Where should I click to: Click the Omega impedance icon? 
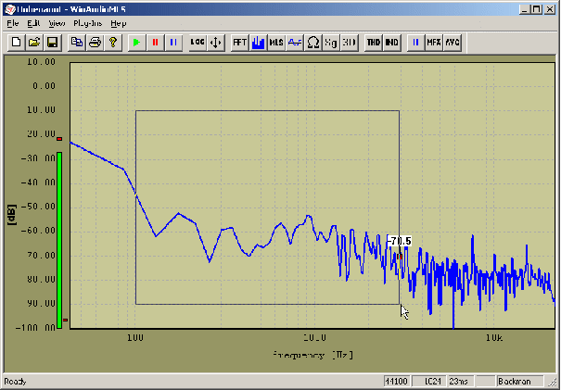click(x=313, y=43)
